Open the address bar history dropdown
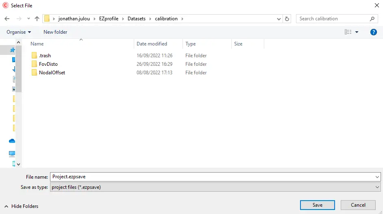Viewport: 383px width, 214px height. (x=279, y=19)
